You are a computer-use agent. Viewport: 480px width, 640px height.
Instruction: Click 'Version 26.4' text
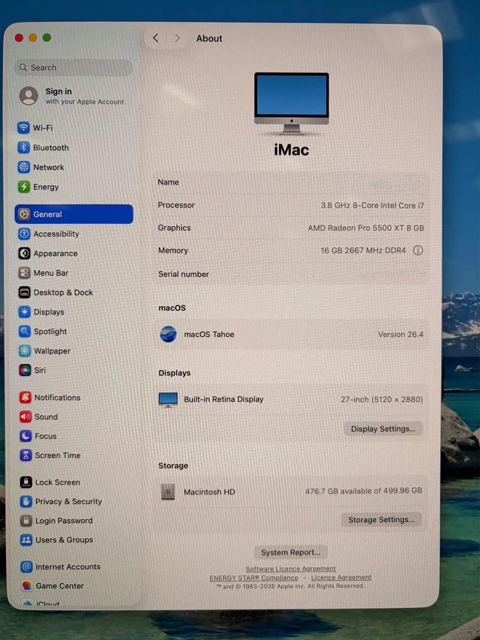pyautogui.click(x=401, y=334)
